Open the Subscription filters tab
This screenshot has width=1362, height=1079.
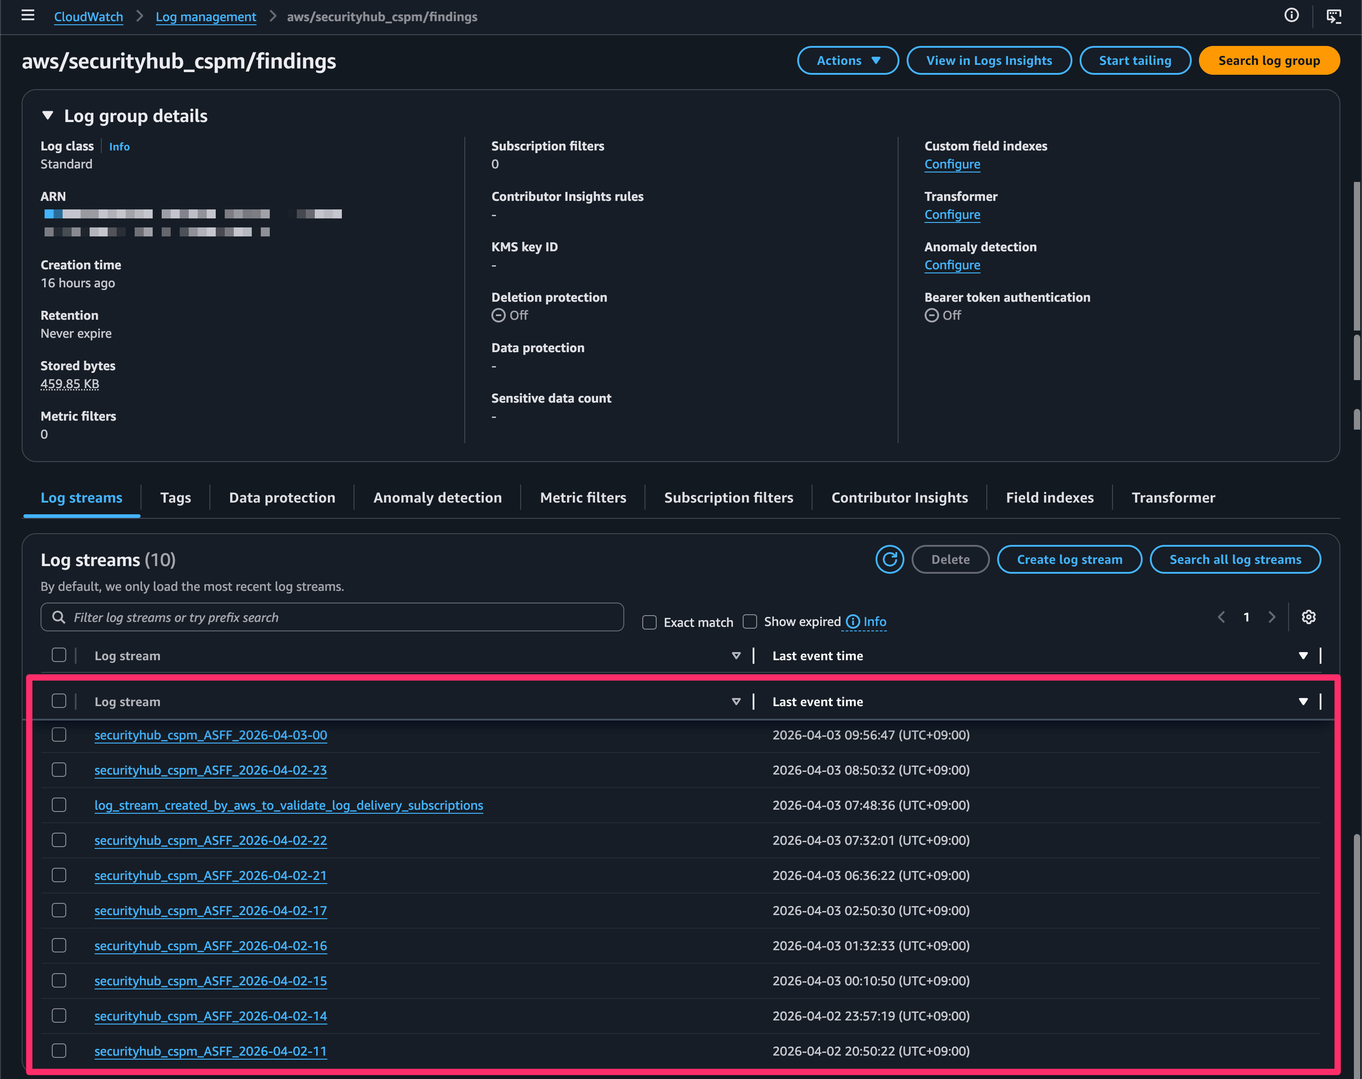728,498
